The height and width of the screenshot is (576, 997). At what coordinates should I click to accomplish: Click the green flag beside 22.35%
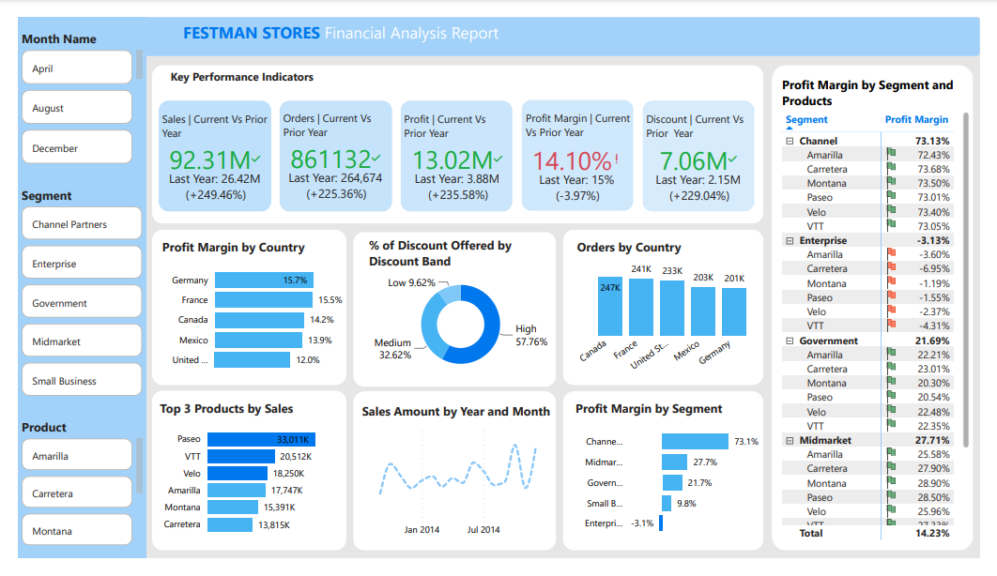(892, 424)
